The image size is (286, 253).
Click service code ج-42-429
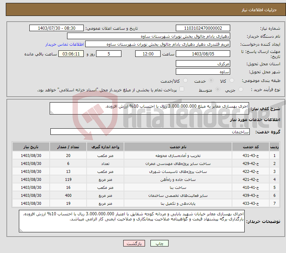250,163
